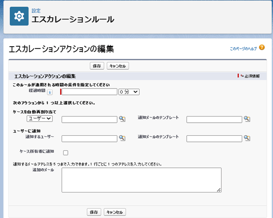Open lookup for reassignment notification template
Viewport: 273px width, 218px height.
pos(247,119)
